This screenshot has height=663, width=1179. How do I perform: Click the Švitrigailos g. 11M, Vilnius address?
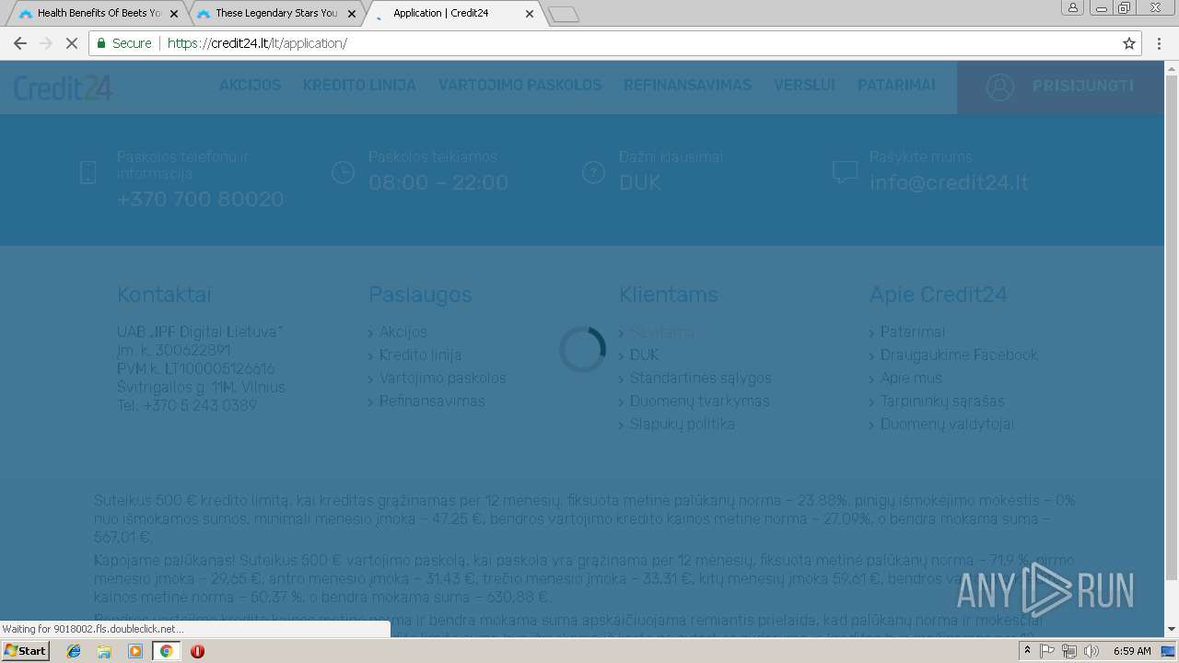click(x=201, y=388)
